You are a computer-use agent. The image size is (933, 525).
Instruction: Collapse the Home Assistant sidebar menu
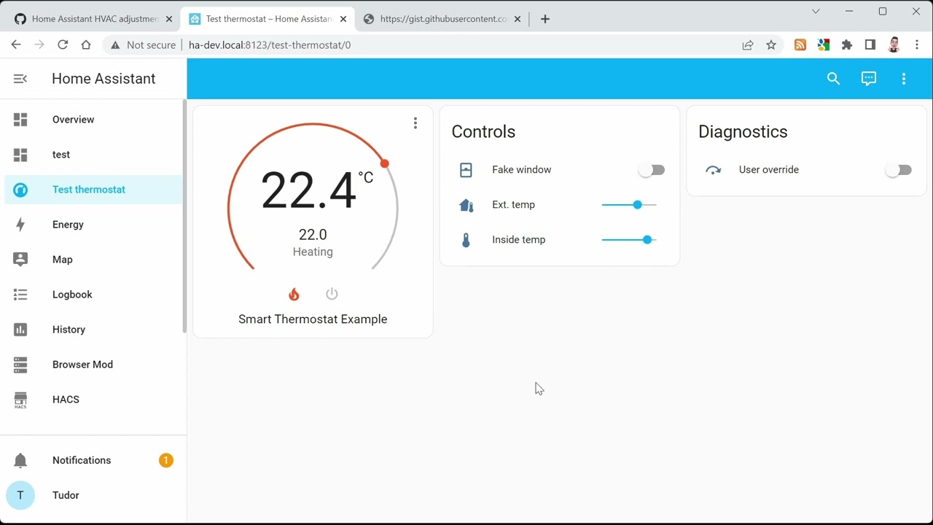pos(20,79)
